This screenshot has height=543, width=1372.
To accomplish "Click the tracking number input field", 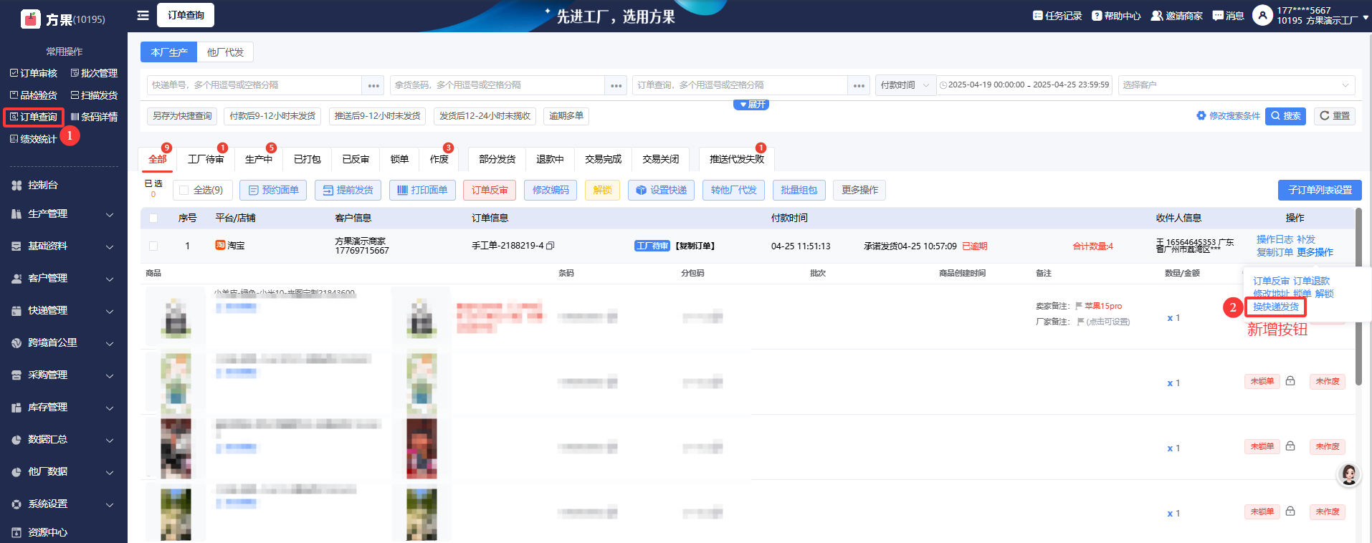I will pyautogui.click(x=254, y=85).
